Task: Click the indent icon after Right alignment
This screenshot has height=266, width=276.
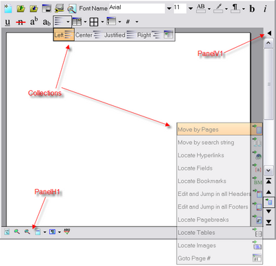Action: pos(168,35)
